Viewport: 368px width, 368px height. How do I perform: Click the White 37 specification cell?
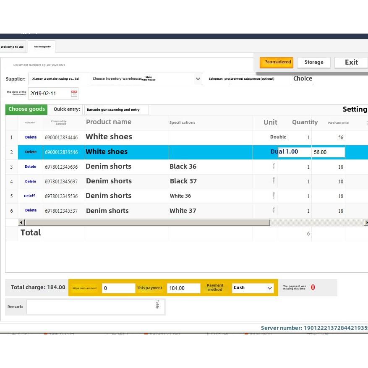click(x=183, y=211)
